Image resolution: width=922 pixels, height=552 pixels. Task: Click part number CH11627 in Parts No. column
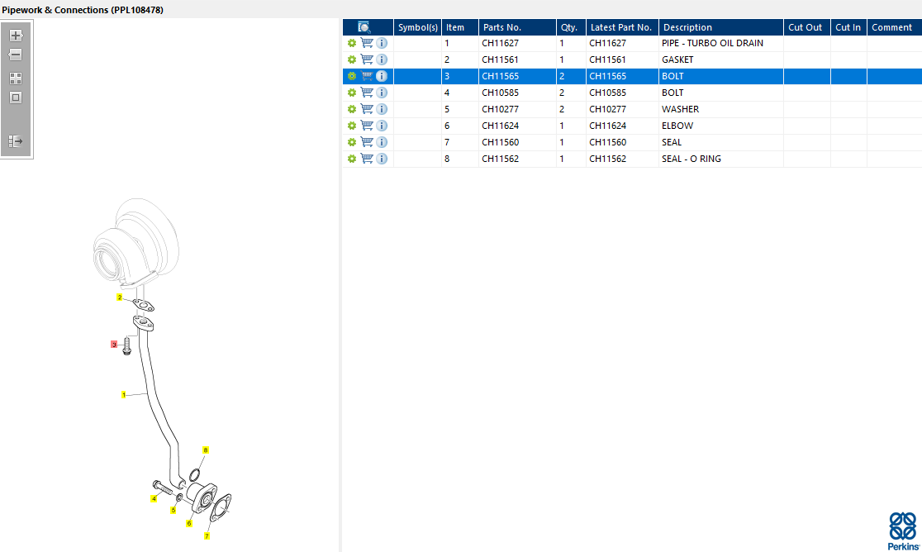point(500,43)
